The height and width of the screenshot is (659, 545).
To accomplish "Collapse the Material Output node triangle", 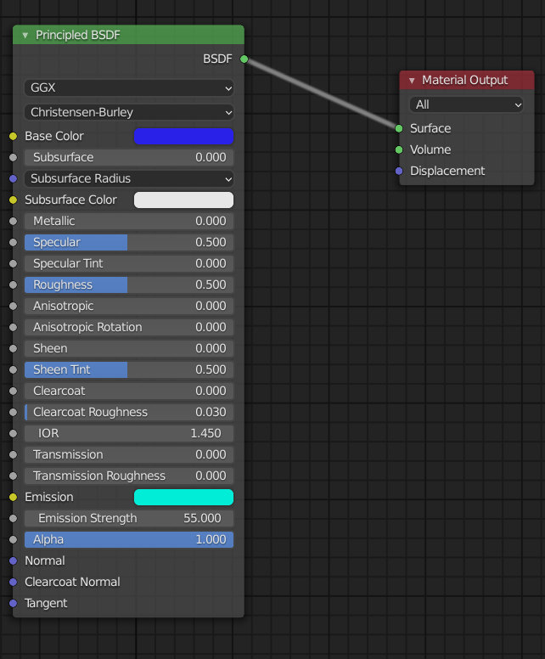I will click(412, 81).
